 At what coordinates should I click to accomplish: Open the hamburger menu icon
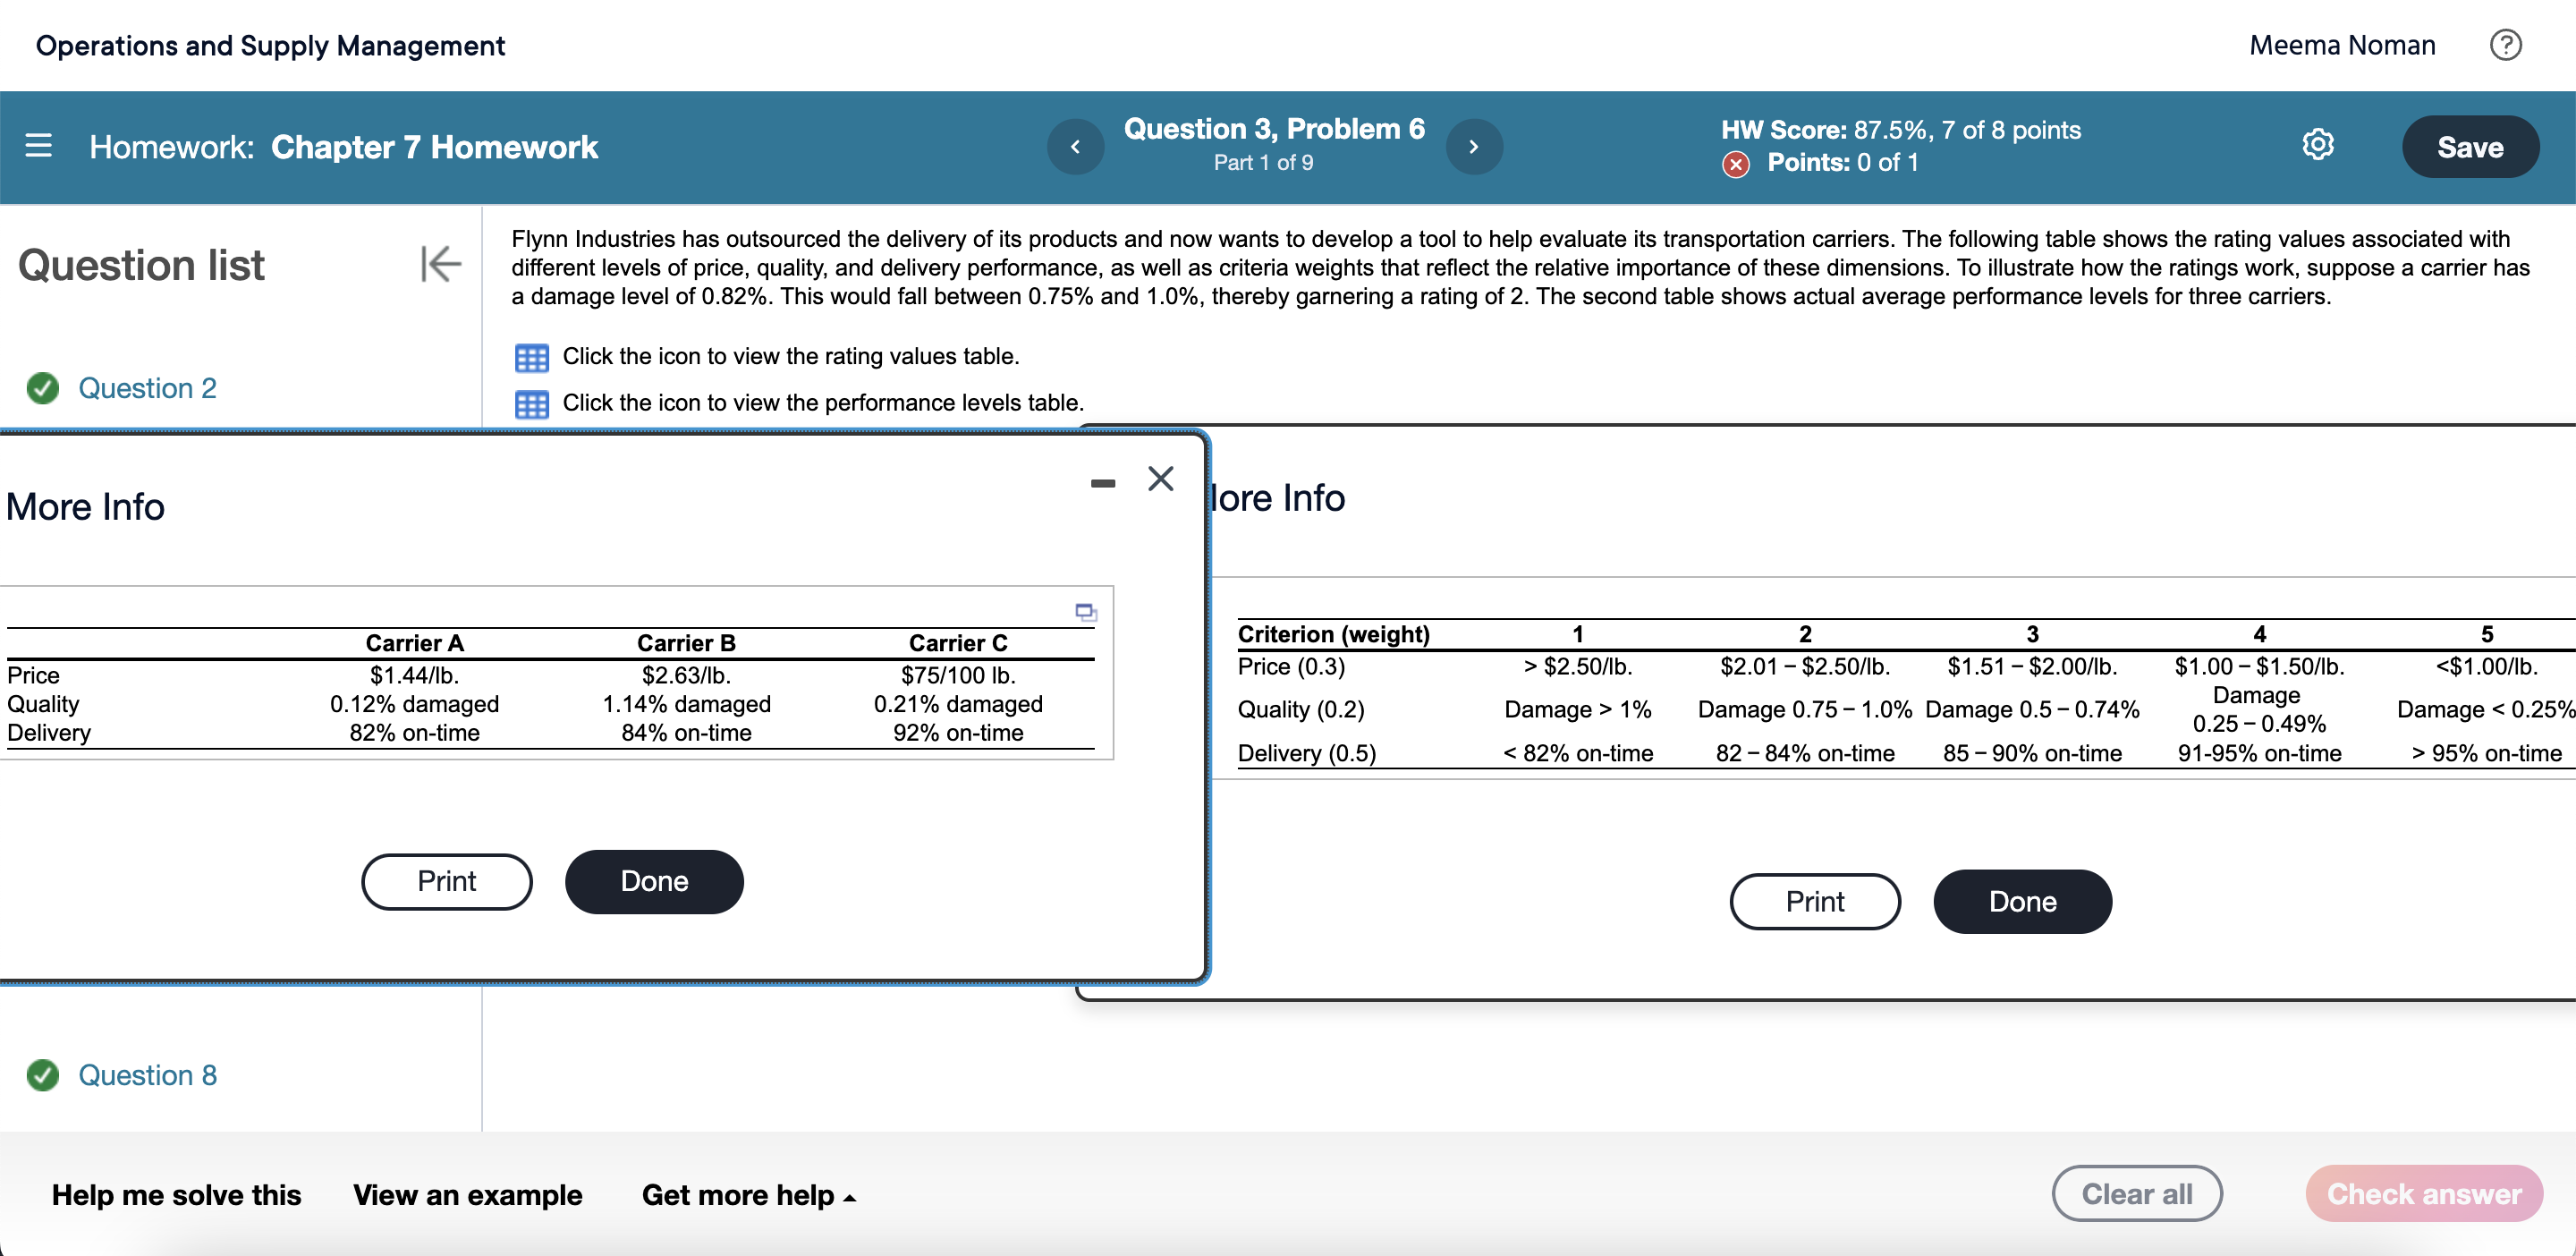click(x=38, y=146)
